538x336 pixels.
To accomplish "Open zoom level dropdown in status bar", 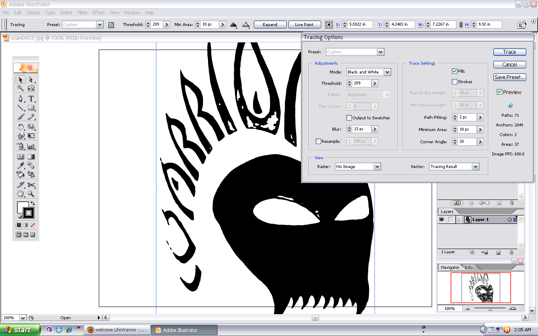I will [23, 318].
